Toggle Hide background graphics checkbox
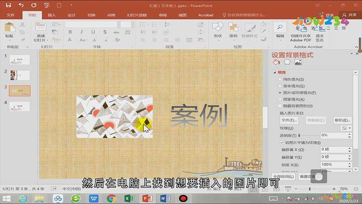 point(280,106)
